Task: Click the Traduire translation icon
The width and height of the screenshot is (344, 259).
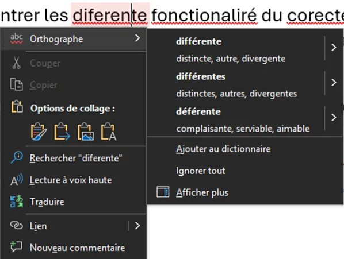Action: pyautogui.click(x=17, y=201)
